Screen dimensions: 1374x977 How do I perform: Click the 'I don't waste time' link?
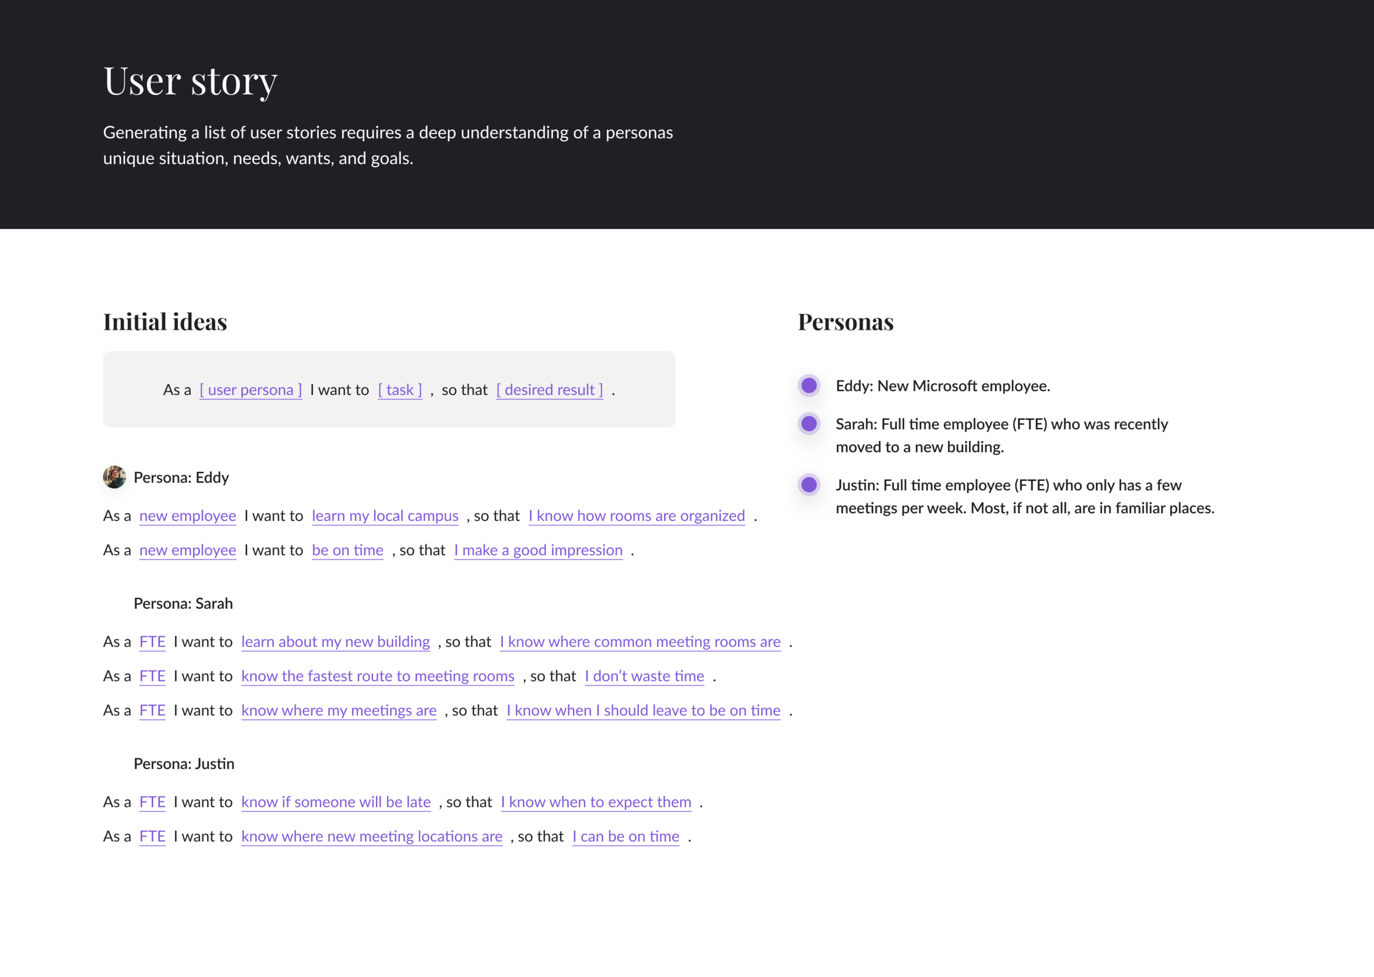click(x=644, y=676)
